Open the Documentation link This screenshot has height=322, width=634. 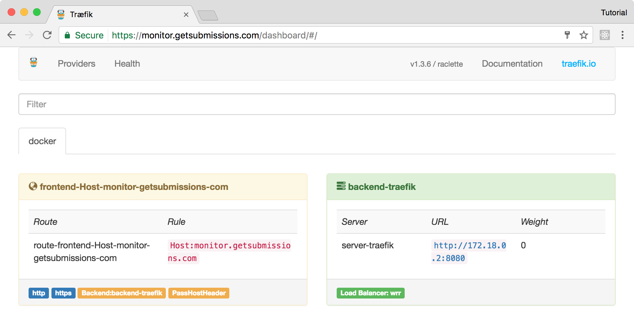pyautogui.click(x=512, y=64)
